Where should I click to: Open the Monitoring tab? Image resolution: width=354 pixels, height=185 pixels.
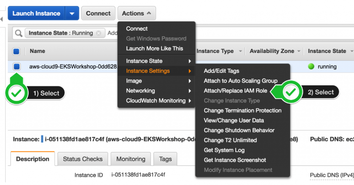(131, 159)
